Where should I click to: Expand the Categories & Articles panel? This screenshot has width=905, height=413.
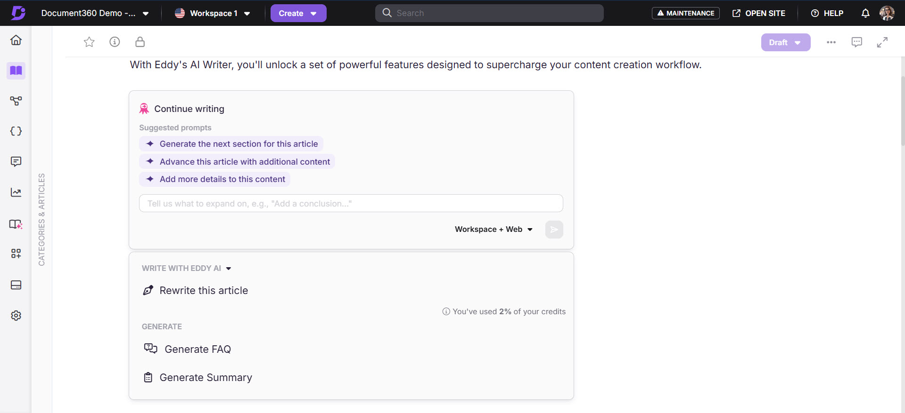[41, 220]
